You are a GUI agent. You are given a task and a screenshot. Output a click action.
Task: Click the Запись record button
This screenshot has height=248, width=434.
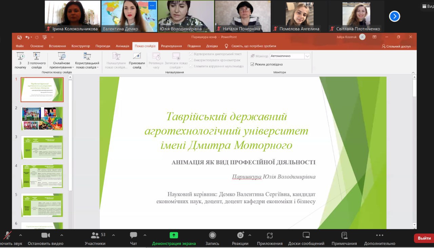click(212, 238)
